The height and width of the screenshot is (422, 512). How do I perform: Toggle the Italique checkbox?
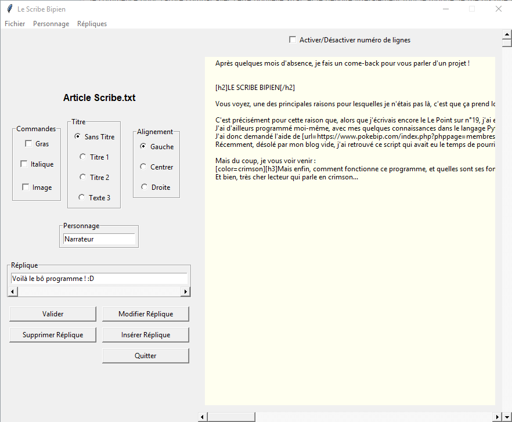click(24, 164)
